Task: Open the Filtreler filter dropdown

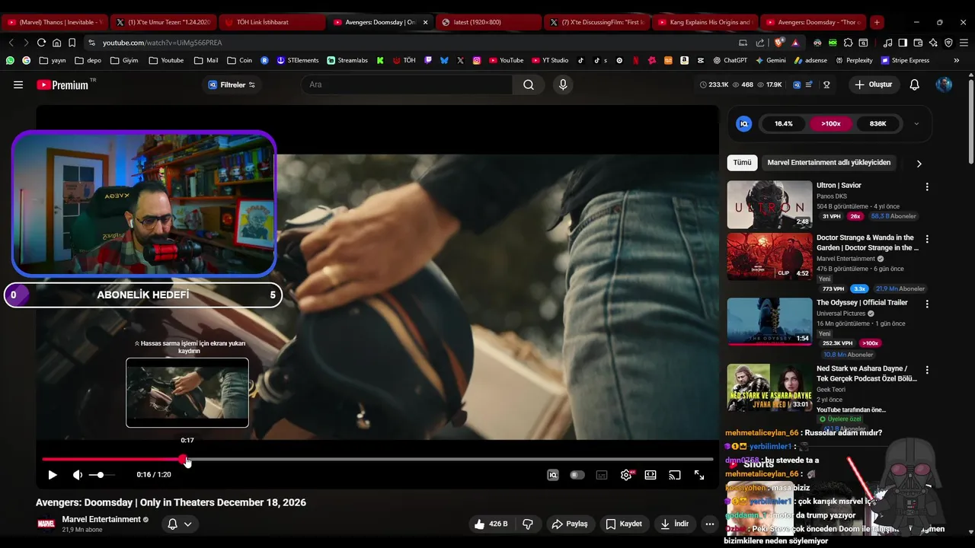Action: click(x=232, y=84)
